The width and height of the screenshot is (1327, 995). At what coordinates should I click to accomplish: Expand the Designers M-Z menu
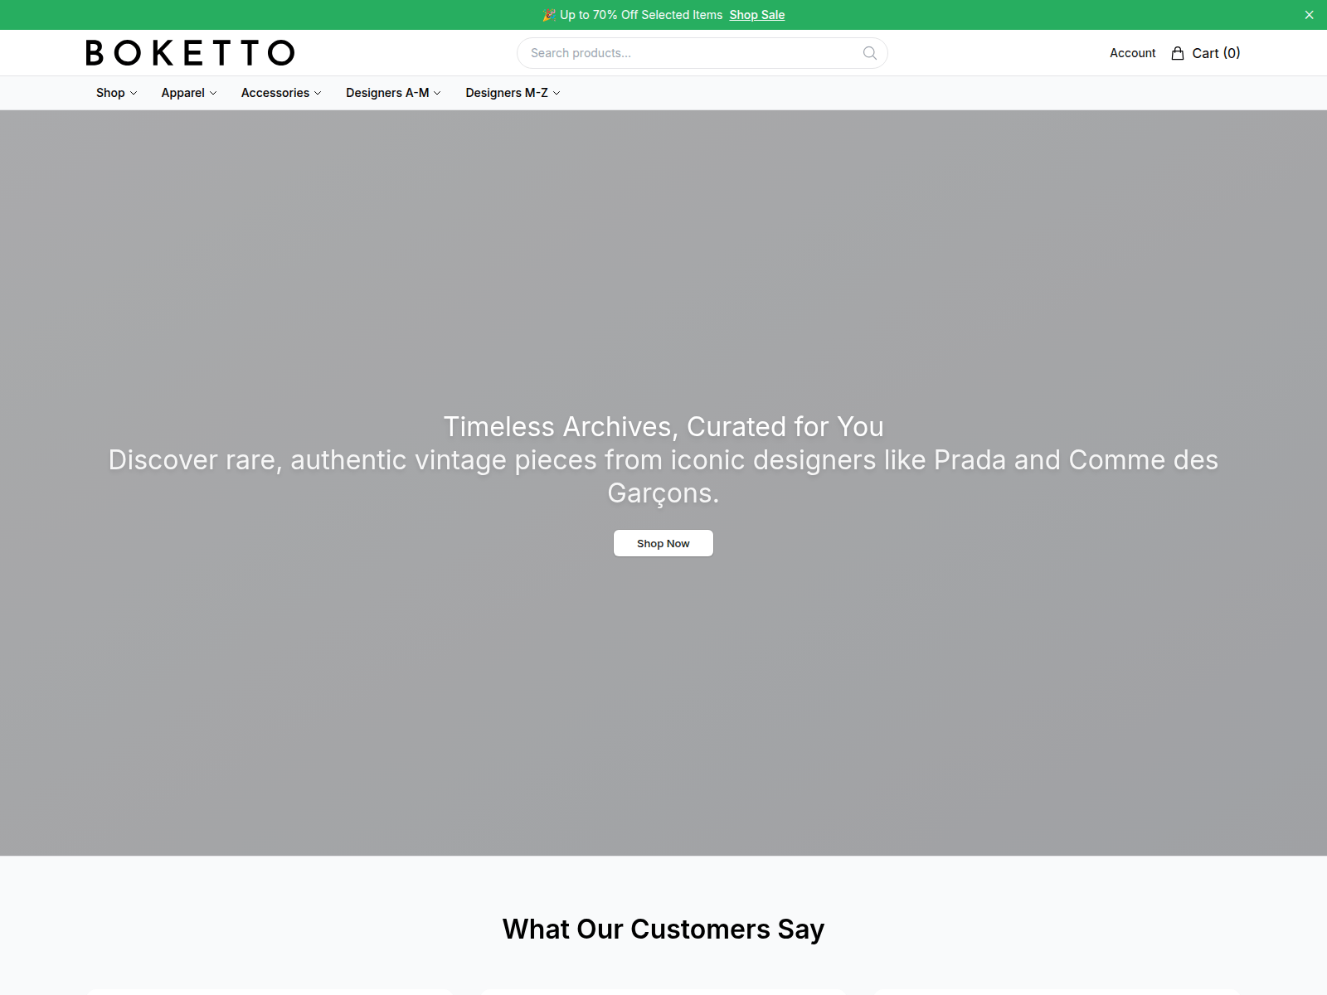coord(513,93)
